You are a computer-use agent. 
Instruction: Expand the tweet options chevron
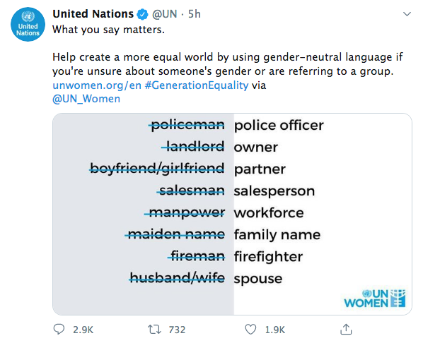407,13
